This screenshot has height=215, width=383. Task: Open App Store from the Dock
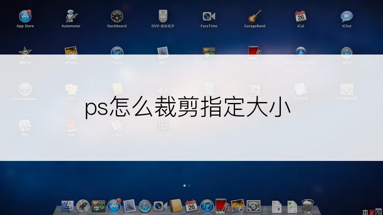tap(114, 206)
